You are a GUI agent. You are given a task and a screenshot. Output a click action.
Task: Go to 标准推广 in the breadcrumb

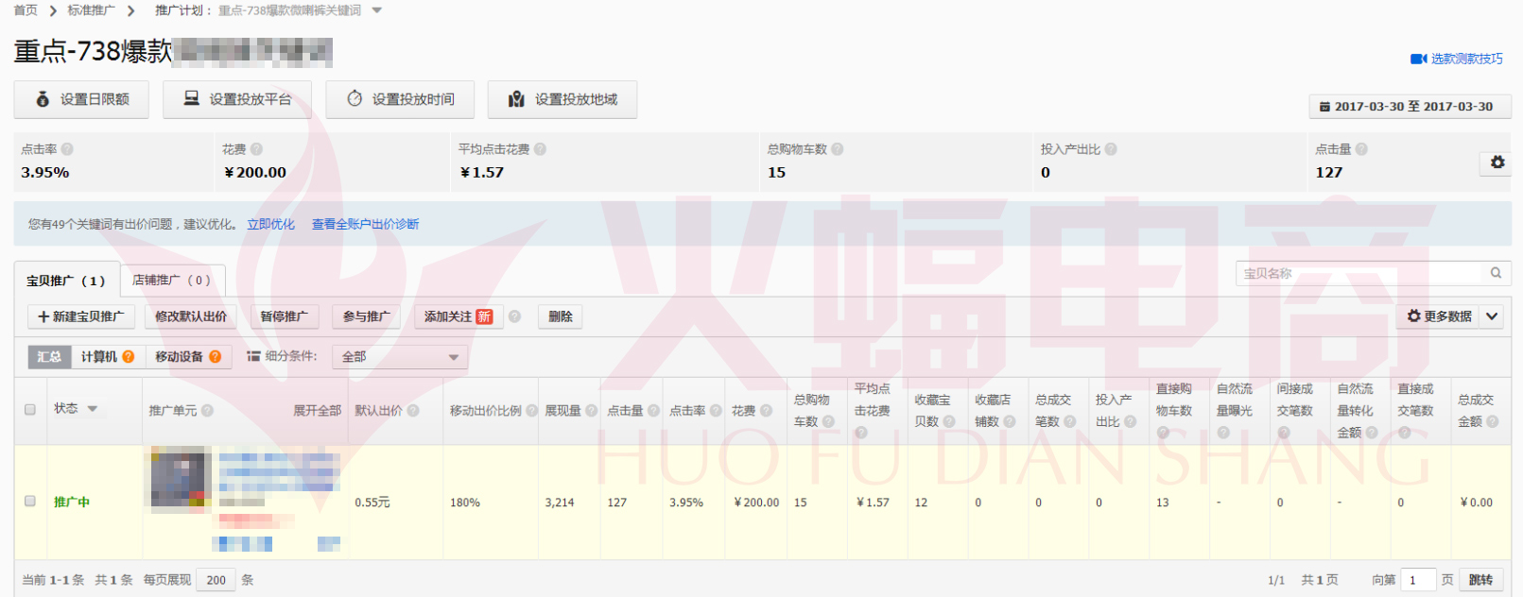(91, 10)
